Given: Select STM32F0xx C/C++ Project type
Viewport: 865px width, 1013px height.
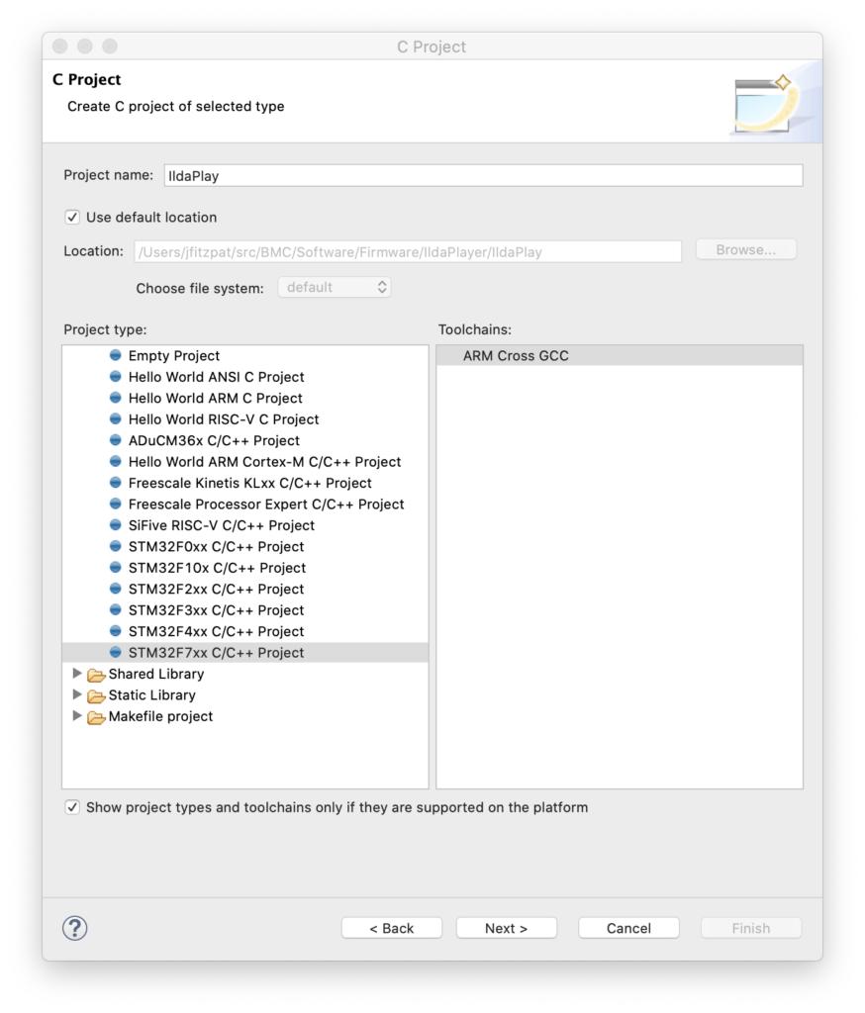Looking at the screenshot, I should pyautogui.click(x=216, y=547).
